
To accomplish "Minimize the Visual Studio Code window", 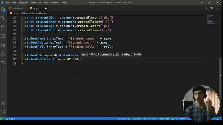I will pyautogui.click(x=201, y=2).
